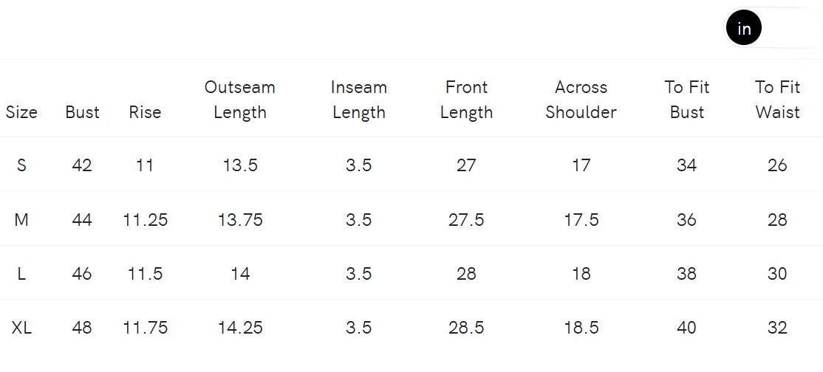The height and width of the screenshot is (372, 823).
Task: Click the 18.5 across shoulder value
Action: pyautogui.click(x=581, y=328)
